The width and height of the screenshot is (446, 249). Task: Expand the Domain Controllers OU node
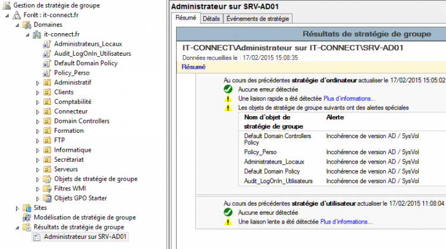(37, 122)
